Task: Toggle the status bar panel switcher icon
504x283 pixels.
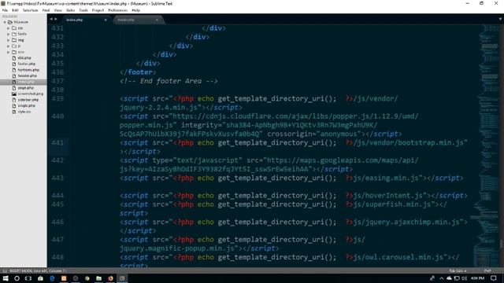Action: 5,270
